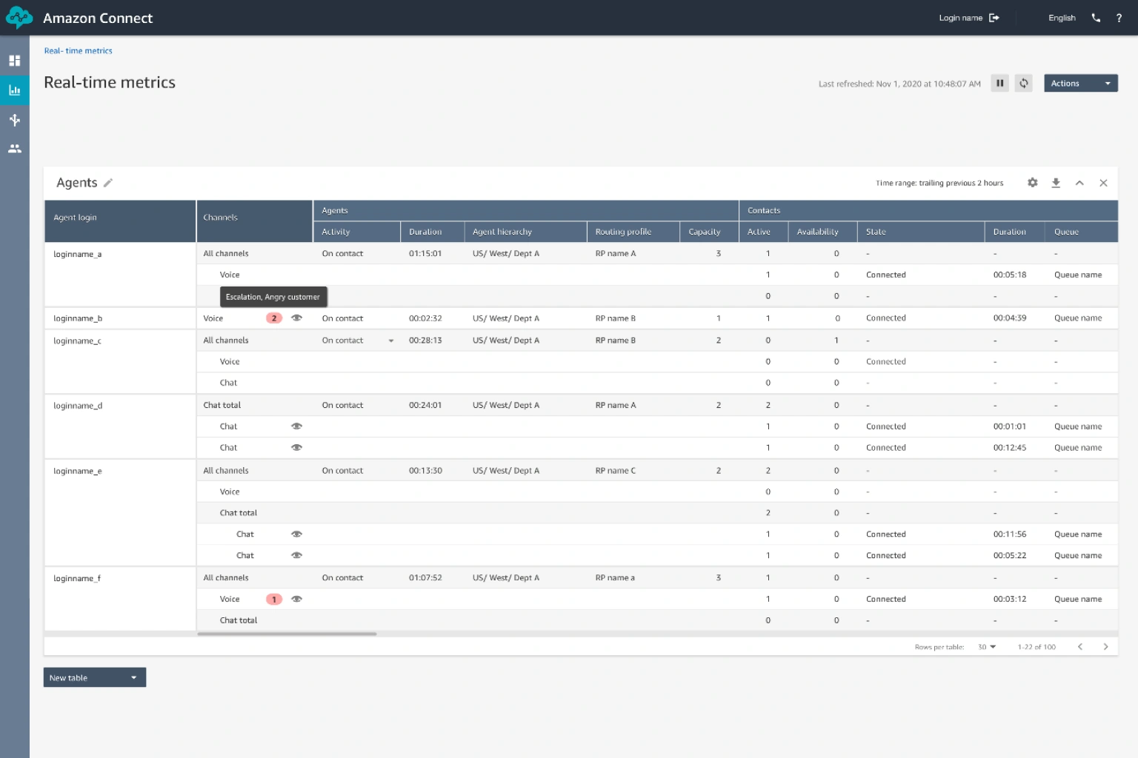Sort by Activity column header
1138x758 pixels.
point(356,232)
